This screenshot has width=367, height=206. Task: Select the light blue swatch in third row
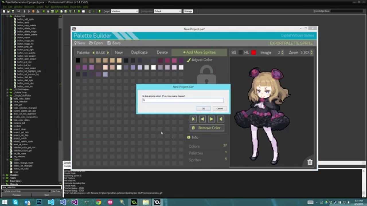106,74
